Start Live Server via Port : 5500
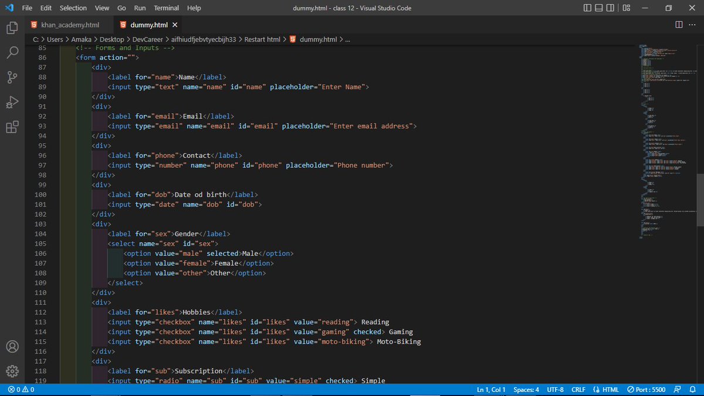The width and height of the screenshot is (704, 396). [646, 390]
